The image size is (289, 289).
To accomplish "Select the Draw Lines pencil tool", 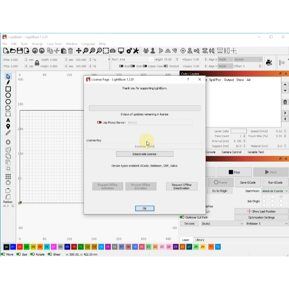I will [8, 83].
